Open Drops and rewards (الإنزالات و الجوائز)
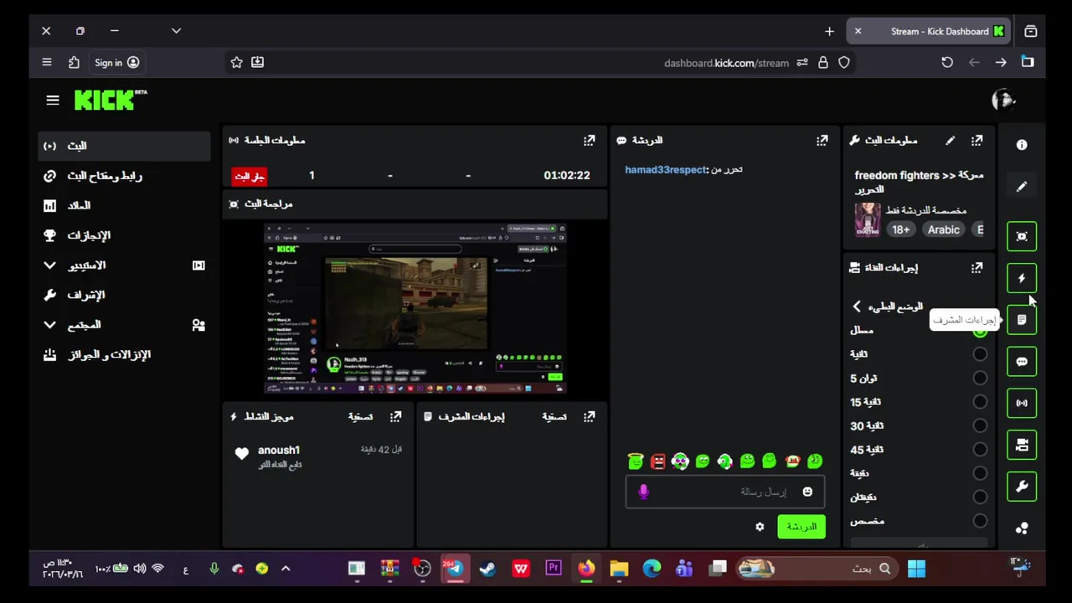 tap(124, 354)
